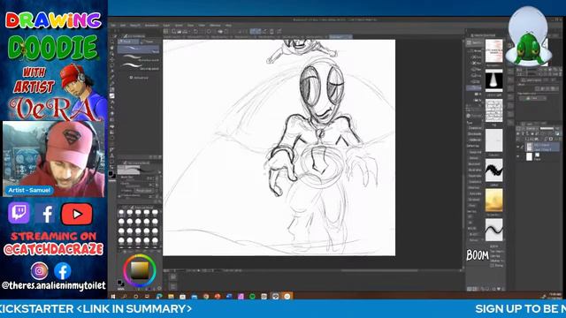Open the first red-text material thumbnail
566x318 pixels.
click(493, 51)
